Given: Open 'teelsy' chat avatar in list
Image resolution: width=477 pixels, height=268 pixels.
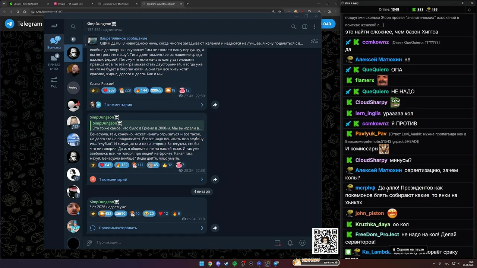Looking at the screenshot, I should 73,87.
